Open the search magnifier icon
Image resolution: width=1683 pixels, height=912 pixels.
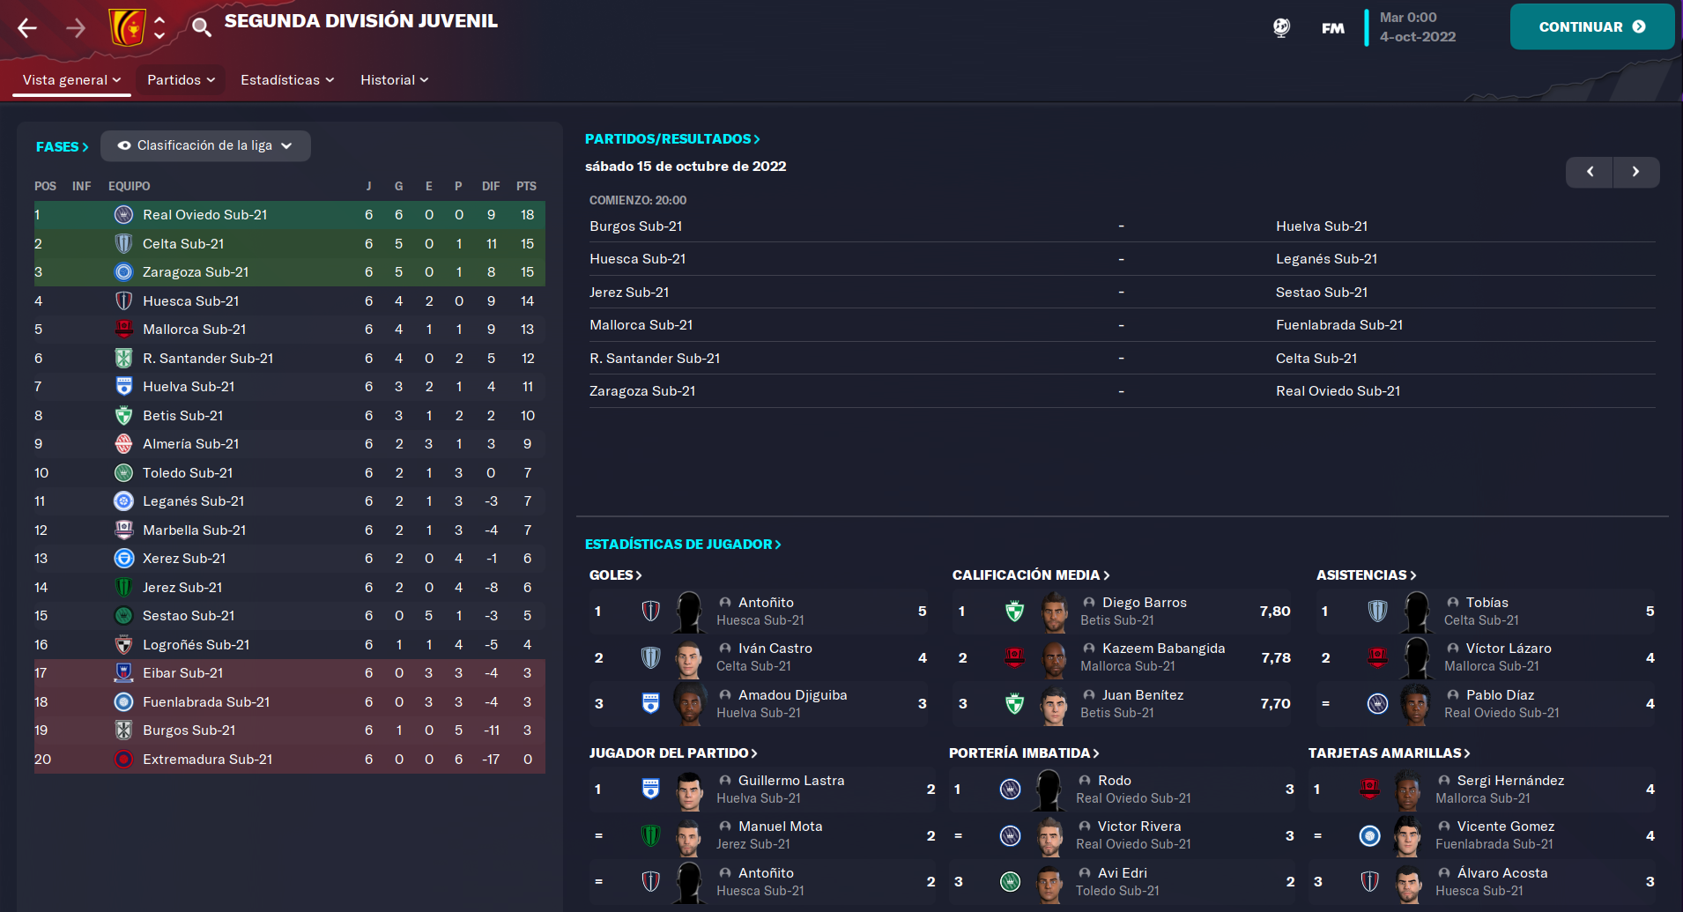202,27
